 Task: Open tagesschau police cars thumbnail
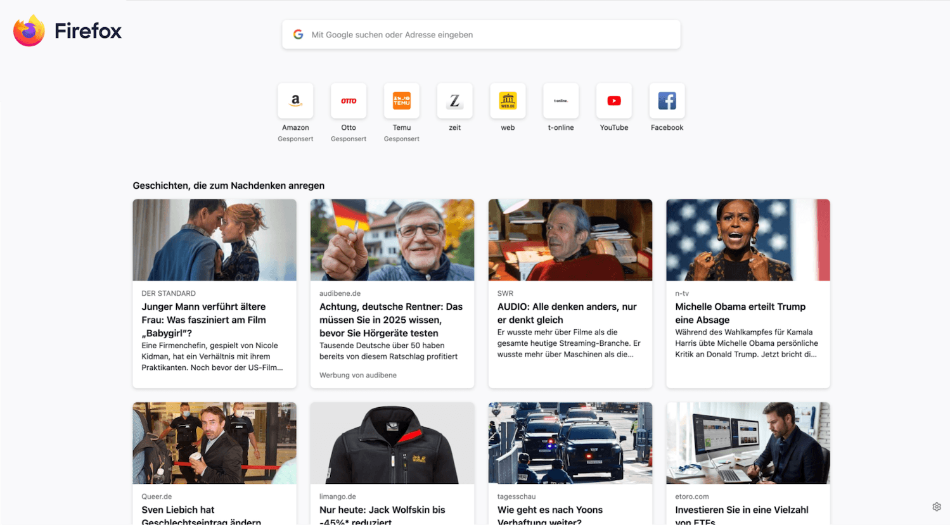click(x=570, y=443)
